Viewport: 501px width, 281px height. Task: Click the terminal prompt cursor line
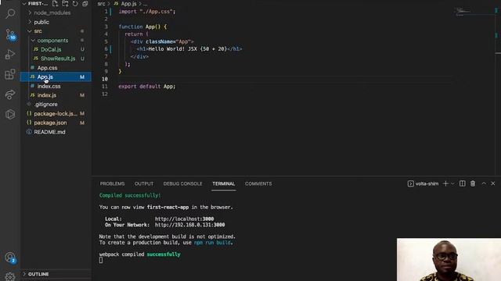[x=101, y=260]
